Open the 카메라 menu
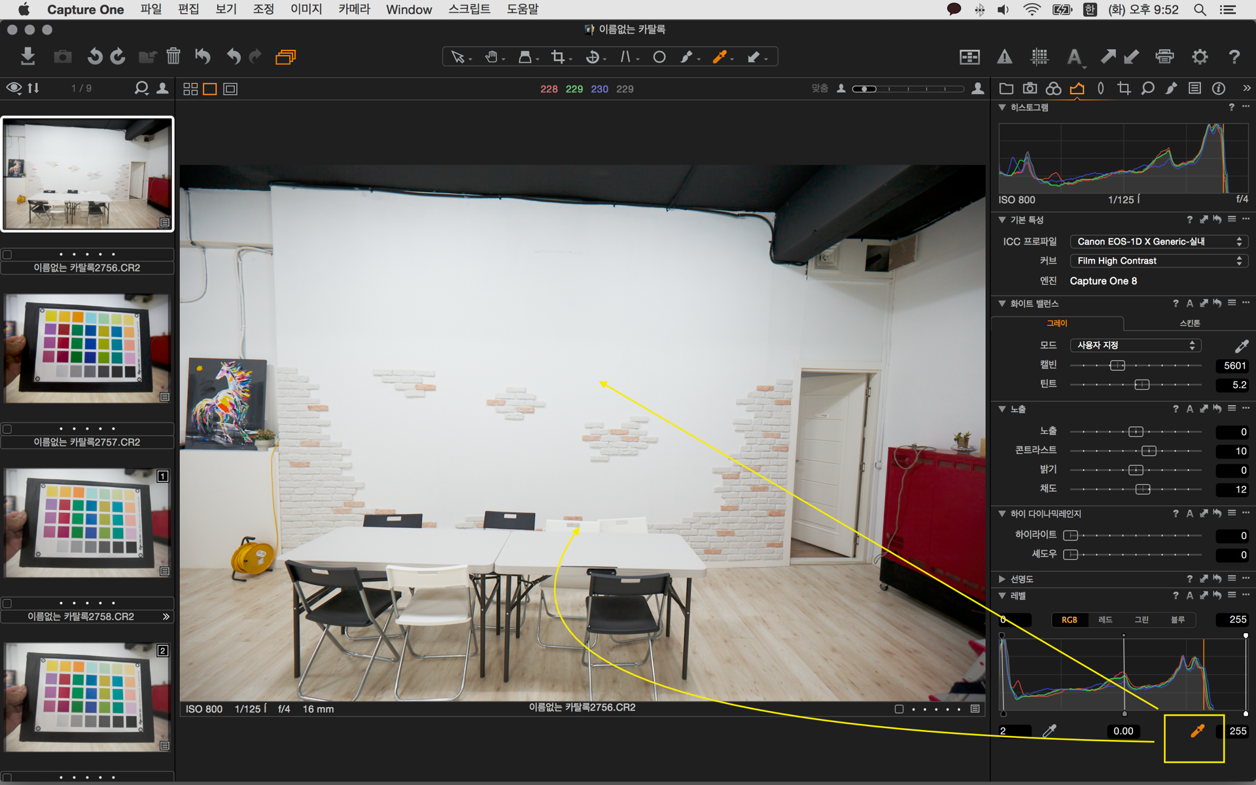 coord(354,9)
